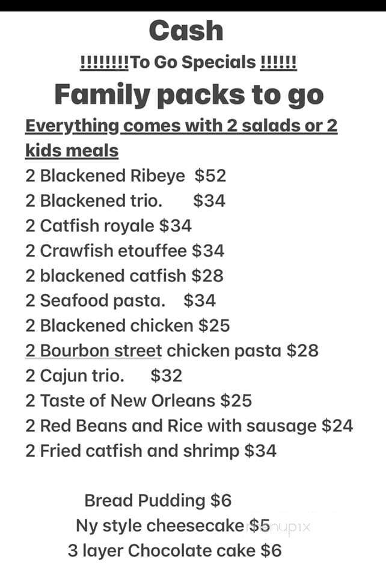Screen dimensions: 386x577
Task: Click 2 Red Beans and Rice with sausage
Action: point(189,426)
